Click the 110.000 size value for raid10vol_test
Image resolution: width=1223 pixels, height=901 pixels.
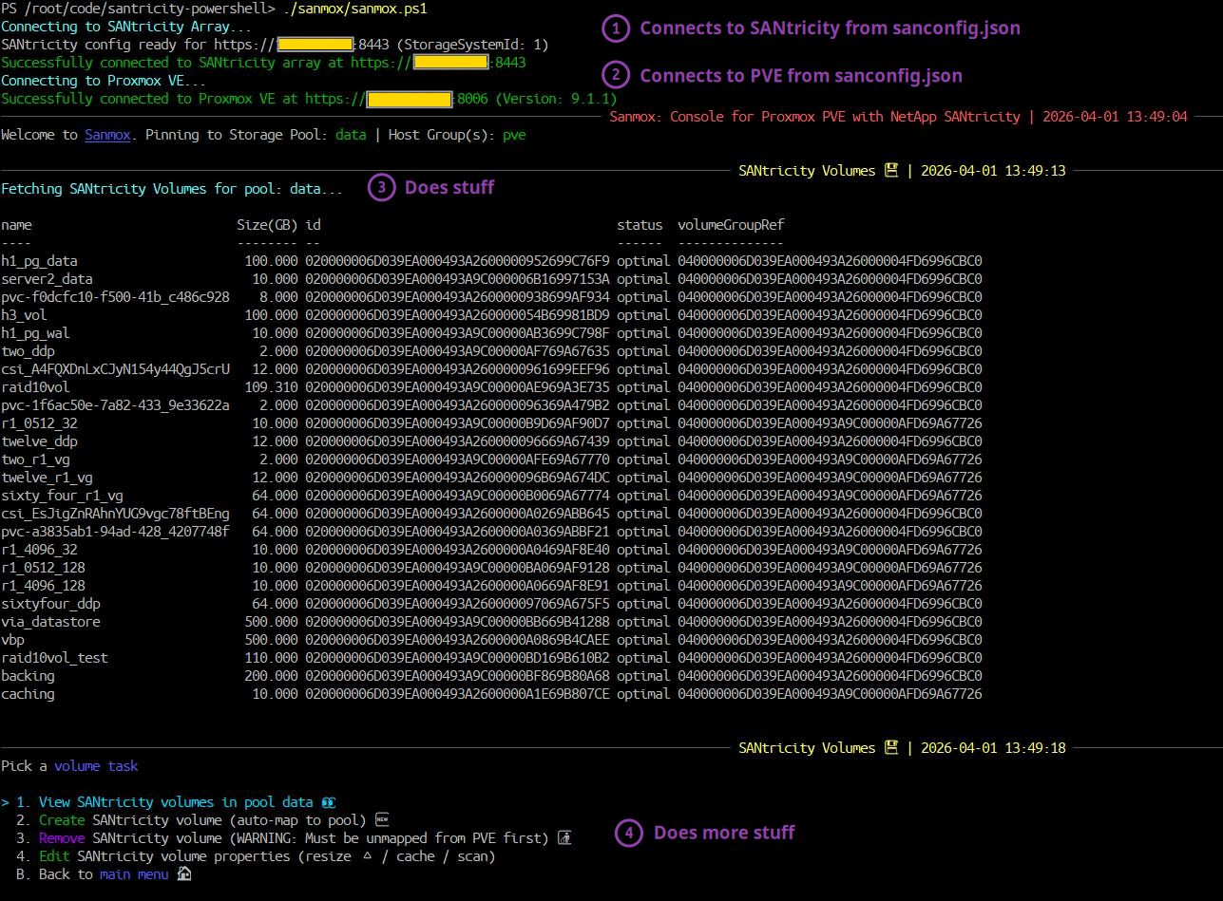pos(271,658)
